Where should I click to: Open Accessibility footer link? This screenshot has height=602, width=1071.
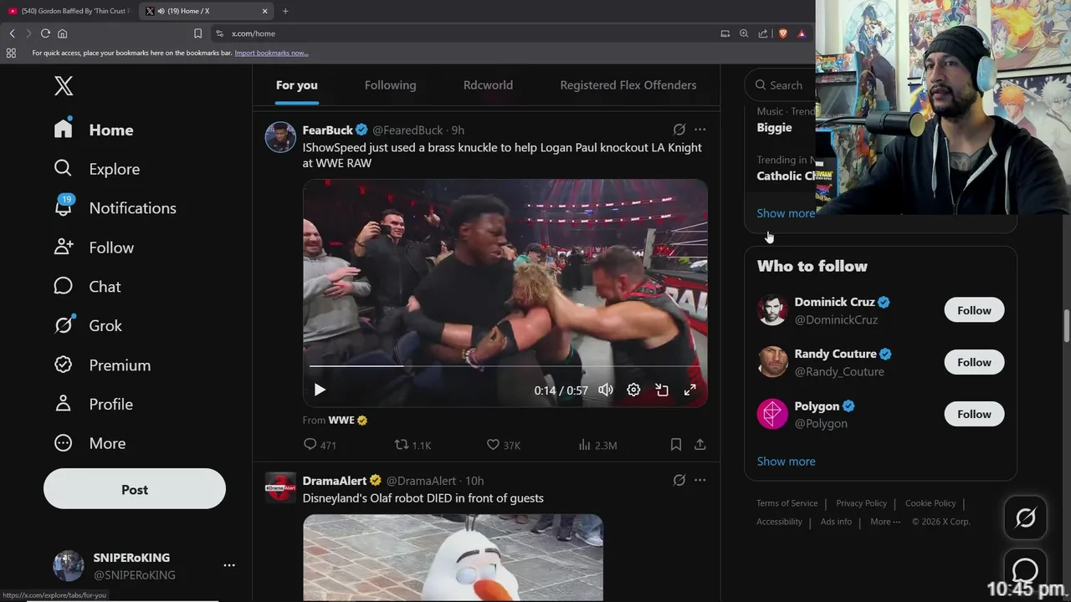click(779, 522)
